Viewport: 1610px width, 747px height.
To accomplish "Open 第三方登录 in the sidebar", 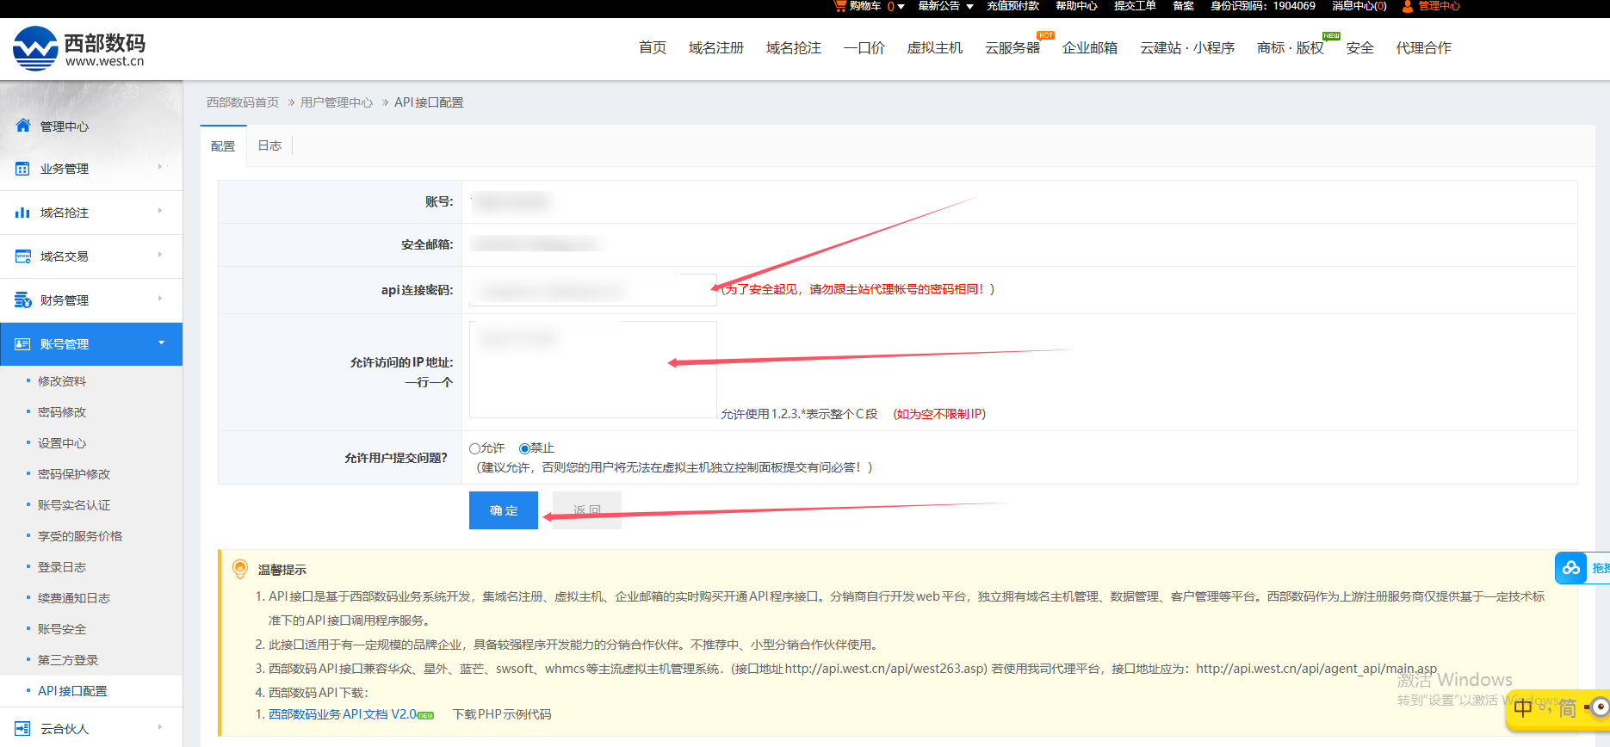I will (x=68, y=660).
